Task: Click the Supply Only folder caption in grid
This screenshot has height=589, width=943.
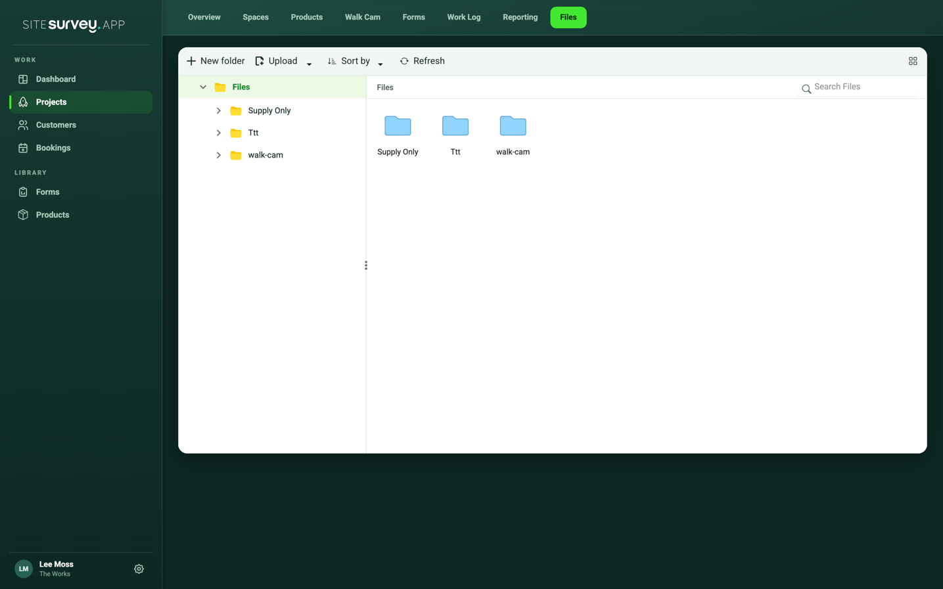Action: click(x=398, y=152)
